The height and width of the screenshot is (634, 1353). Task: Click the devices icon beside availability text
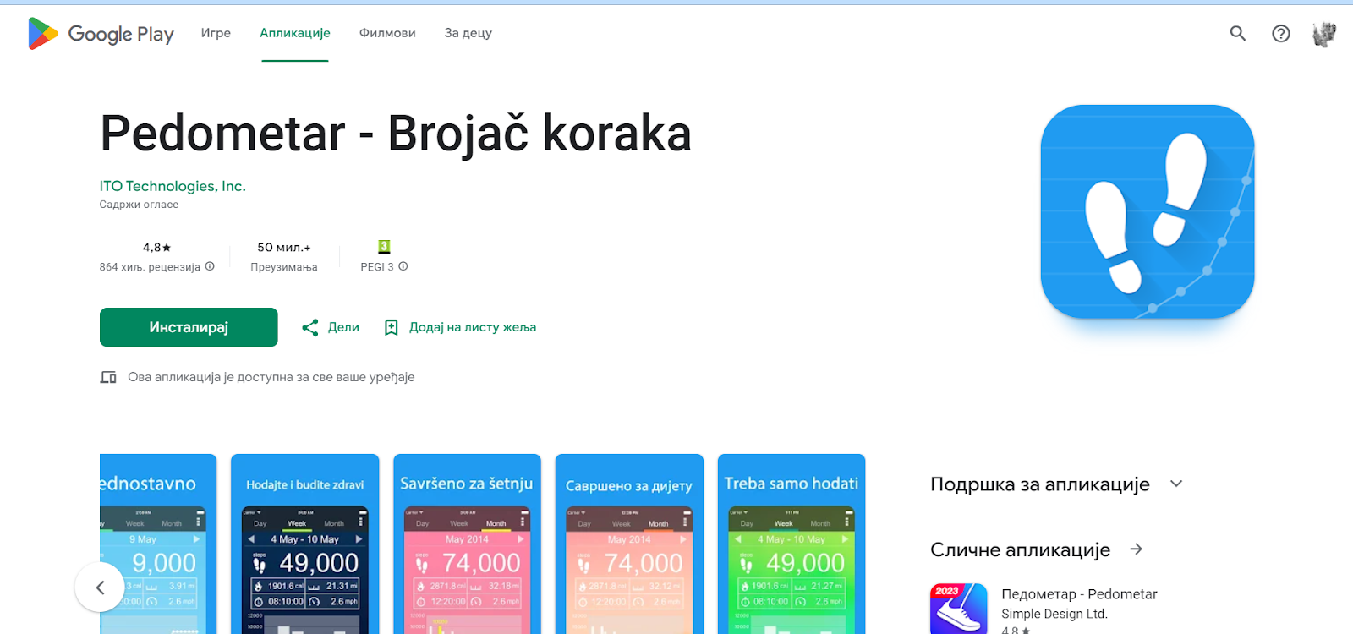click(108, 377)
